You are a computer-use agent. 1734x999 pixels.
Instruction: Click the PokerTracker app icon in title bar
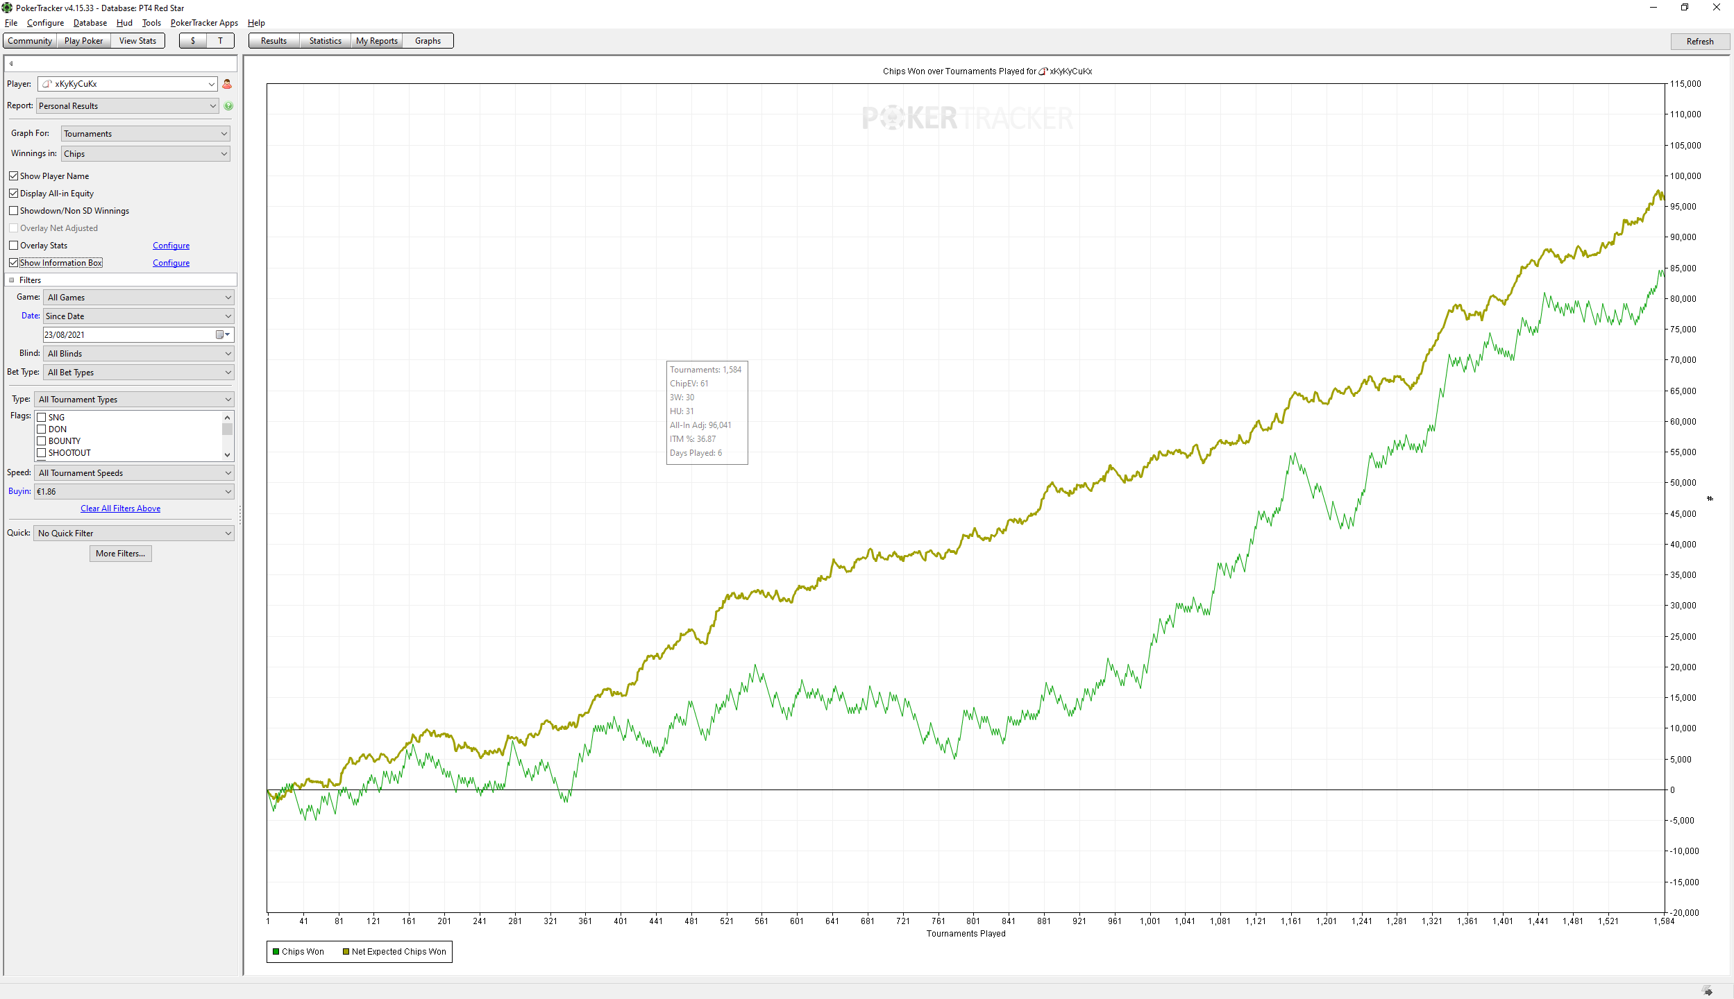pyautogui.click(x=7, y=8)
